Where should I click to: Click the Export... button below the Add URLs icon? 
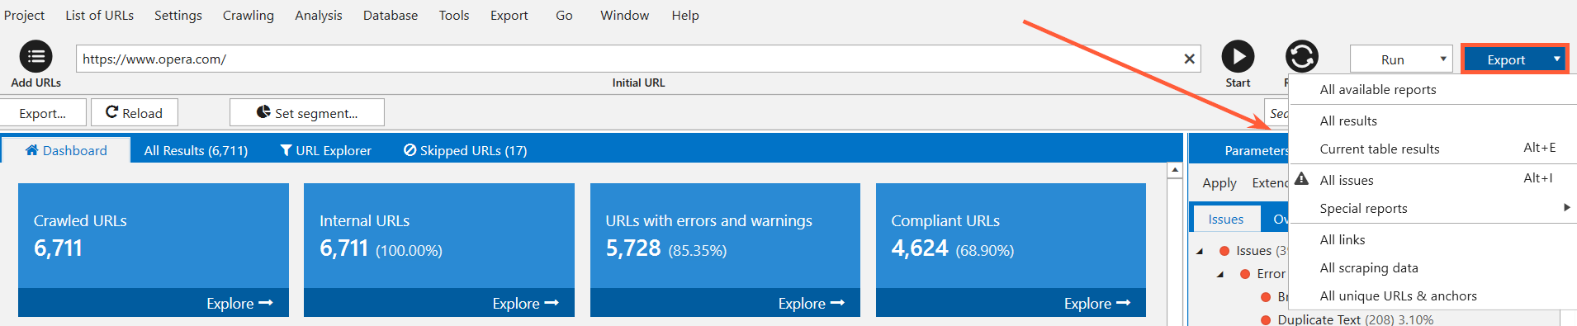43,113
